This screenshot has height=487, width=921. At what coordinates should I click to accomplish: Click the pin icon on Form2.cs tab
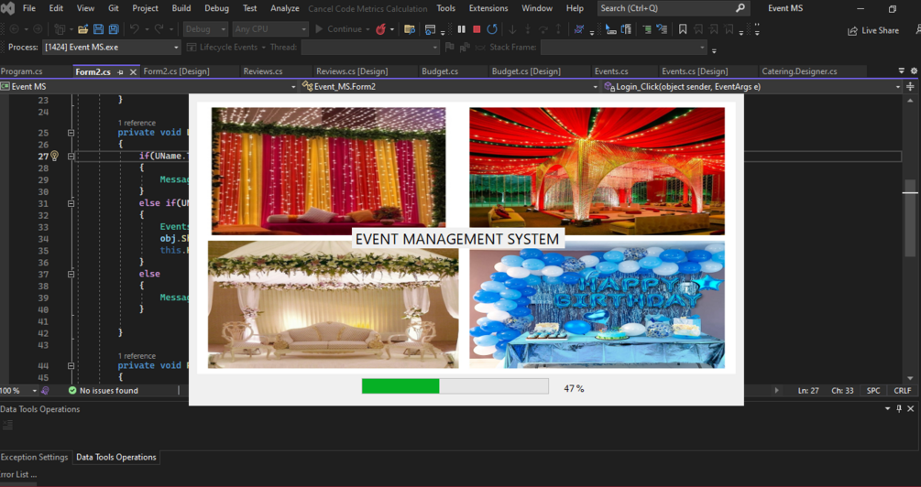click(120, 71)
